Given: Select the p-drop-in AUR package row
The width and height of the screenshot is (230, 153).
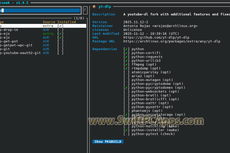Looking at the screenshot, I should coord(43,30).
